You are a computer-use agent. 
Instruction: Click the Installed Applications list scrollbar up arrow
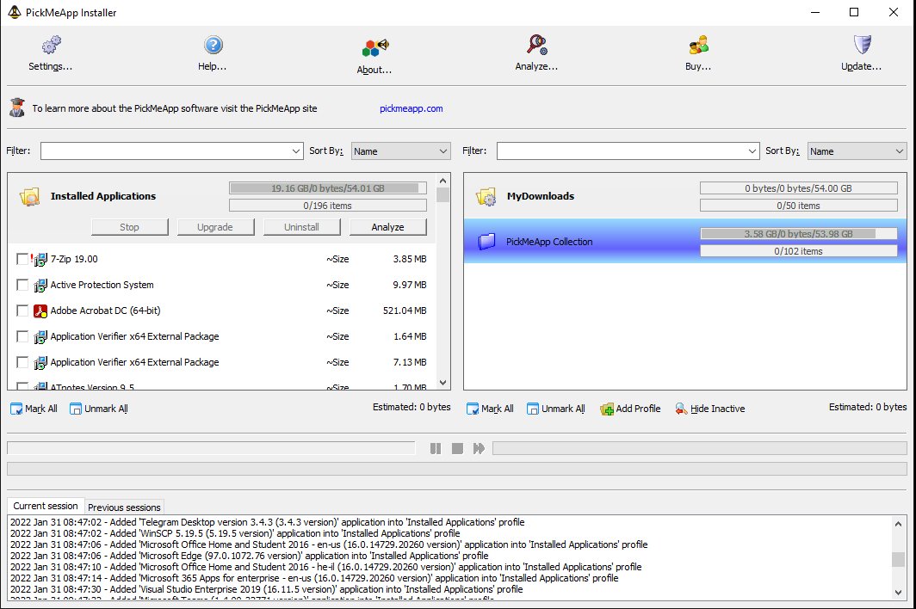coord(443,181)
